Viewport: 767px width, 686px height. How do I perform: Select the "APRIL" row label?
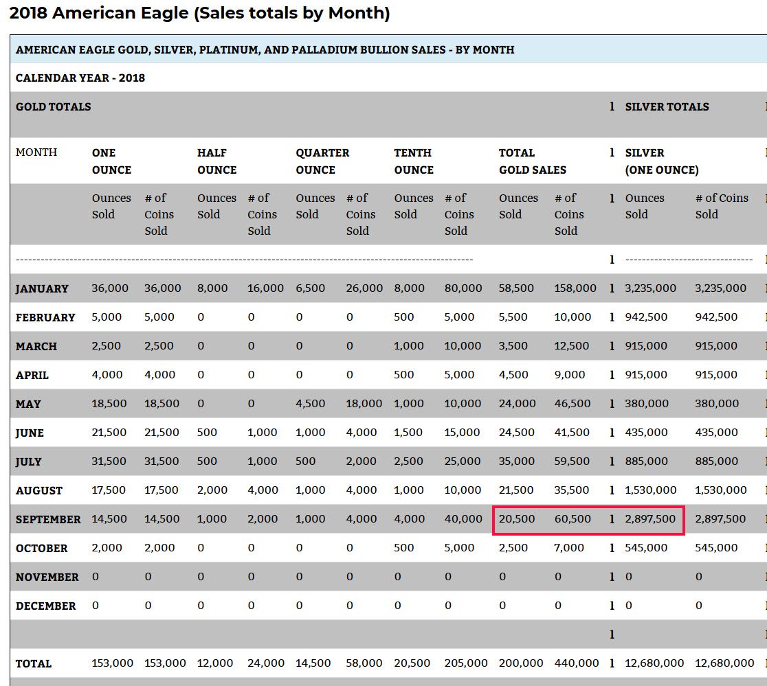[x=32, y=375]
